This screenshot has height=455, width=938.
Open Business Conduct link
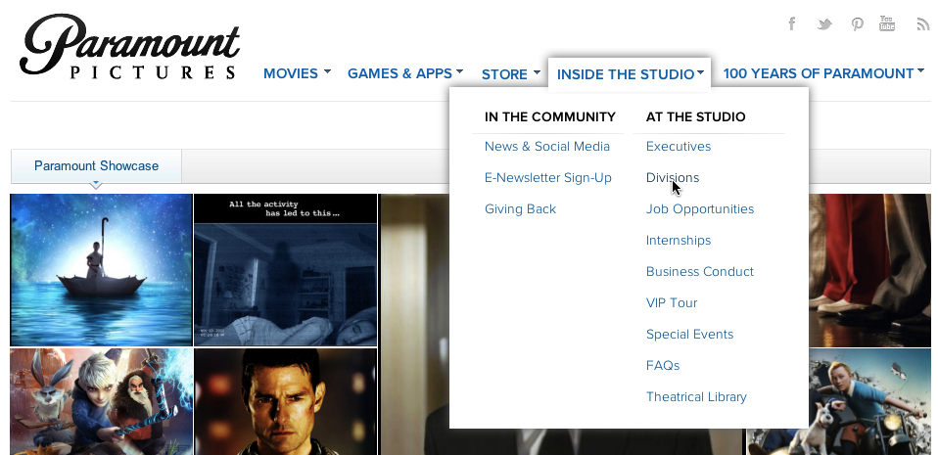point(699,271)
